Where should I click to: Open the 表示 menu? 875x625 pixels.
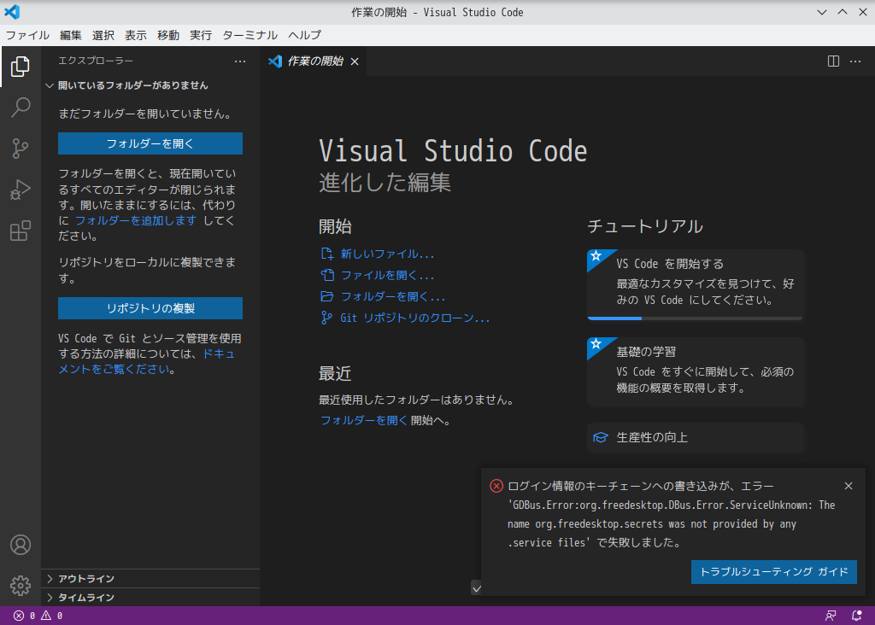pyautogui.click(x=136, y=35)
